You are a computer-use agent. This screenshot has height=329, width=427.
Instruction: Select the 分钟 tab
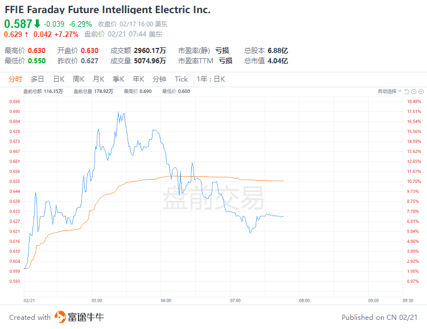159,79
